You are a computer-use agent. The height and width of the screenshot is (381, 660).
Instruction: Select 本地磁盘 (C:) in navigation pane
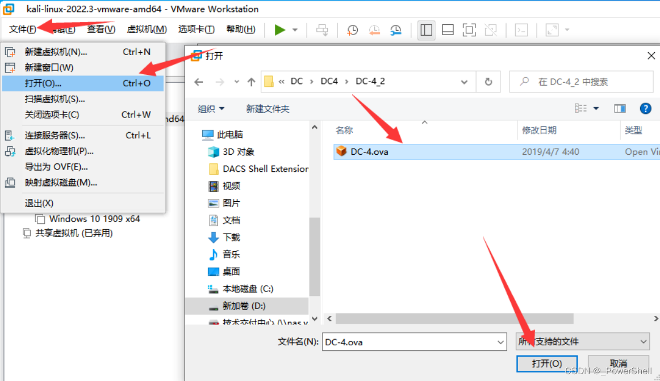(240, 289)
